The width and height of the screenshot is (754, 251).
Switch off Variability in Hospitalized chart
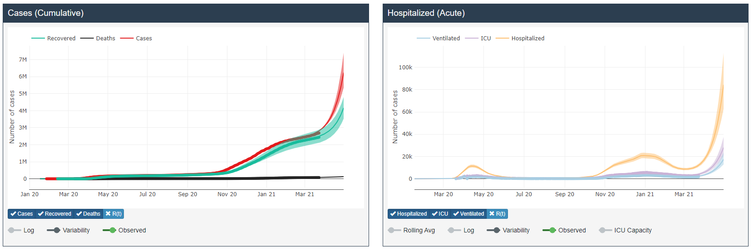pyautogui.click(x=493, y=230)
